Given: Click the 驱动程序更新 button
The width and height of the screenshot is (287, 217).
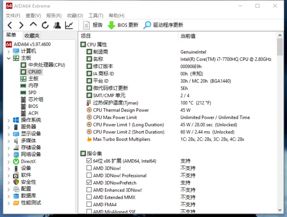Looking at the screenshot, I should coord(163,25).
